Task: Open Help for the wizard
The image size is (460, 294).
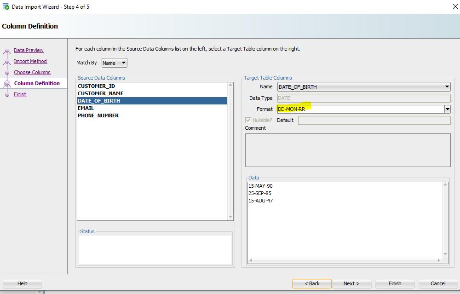Action: (22, 283)
